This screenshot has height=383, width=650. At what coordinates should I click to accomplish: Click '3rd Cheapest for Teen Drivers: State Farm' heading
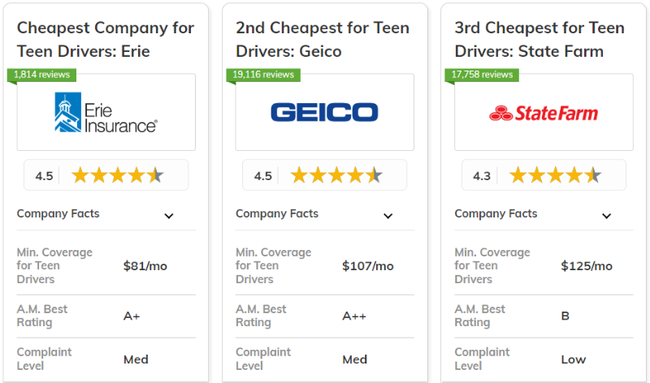(x=540, y=40)
